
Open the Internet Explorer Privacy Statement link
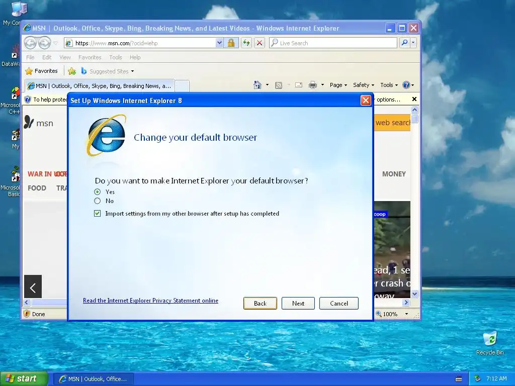150,301
